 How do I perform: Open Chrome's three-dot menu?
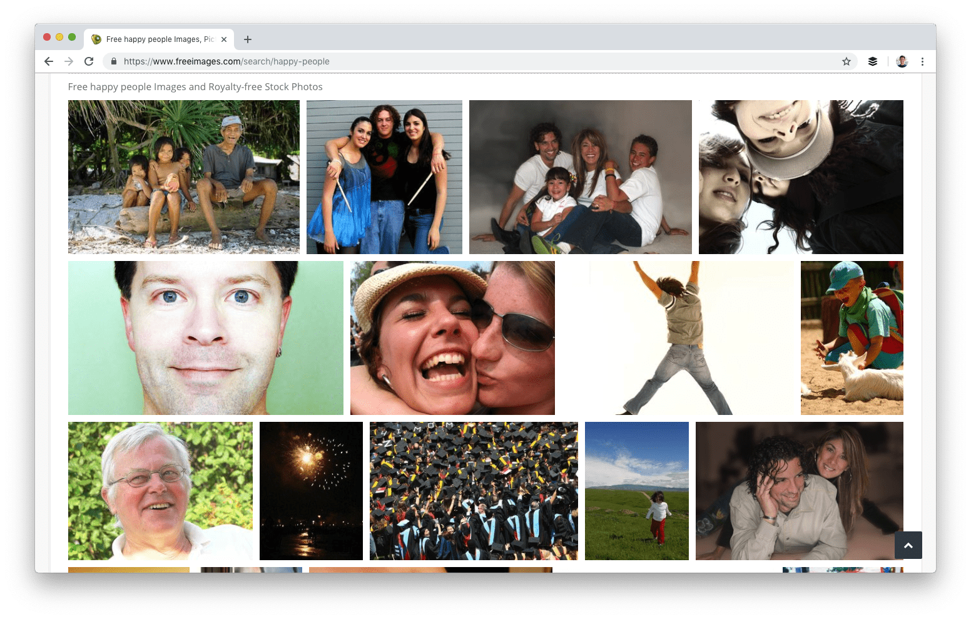pos(922,61)
